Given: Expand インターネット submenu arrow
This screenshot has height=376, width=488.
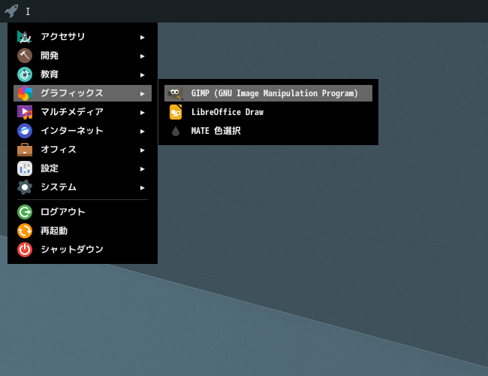Looking at the screenshot, I should [x=142, y=132].
